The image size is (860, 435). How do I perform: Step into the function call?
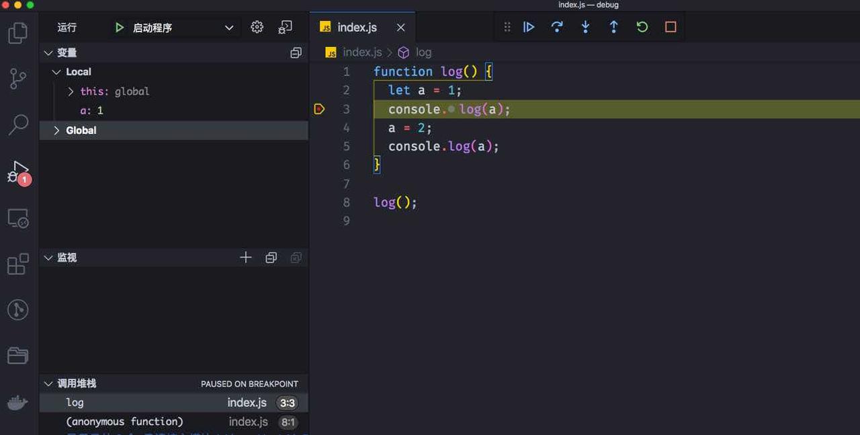(585, 26)
